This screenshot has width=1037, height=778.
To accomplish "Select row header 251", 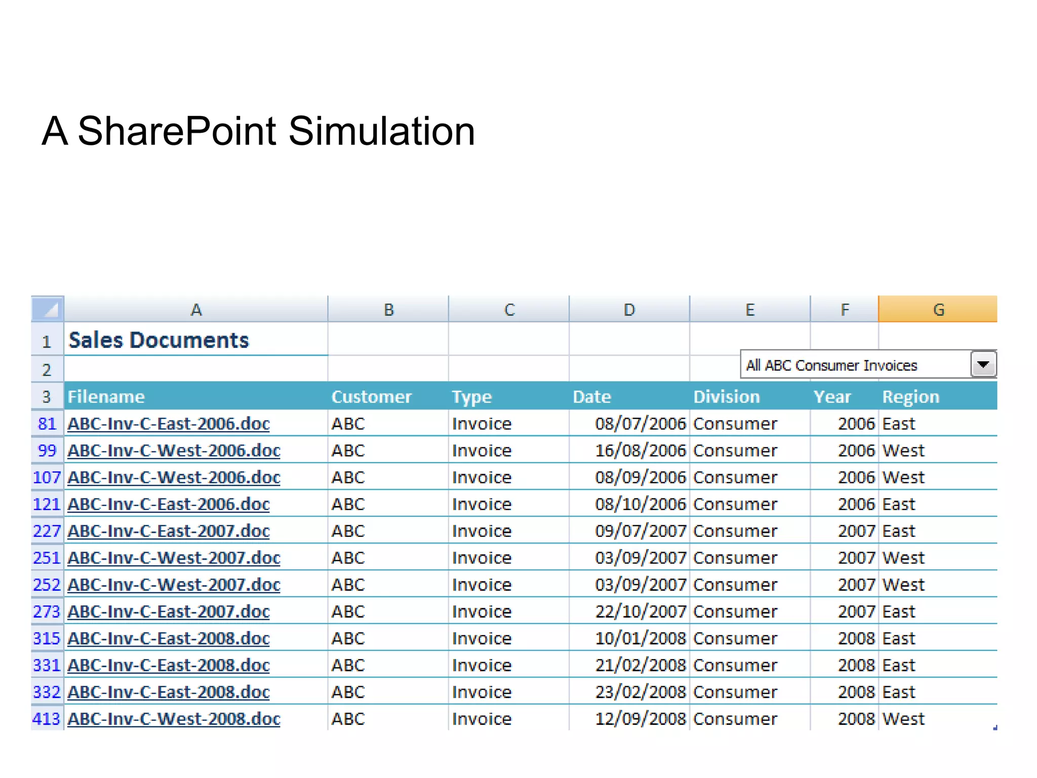I will (48, 558).
